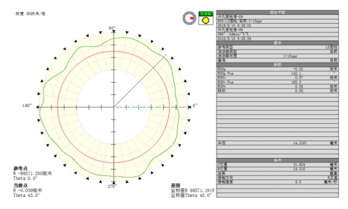Click the dashed cyan 0° axis line
348x209 pixels.
(x=151, y=107)
